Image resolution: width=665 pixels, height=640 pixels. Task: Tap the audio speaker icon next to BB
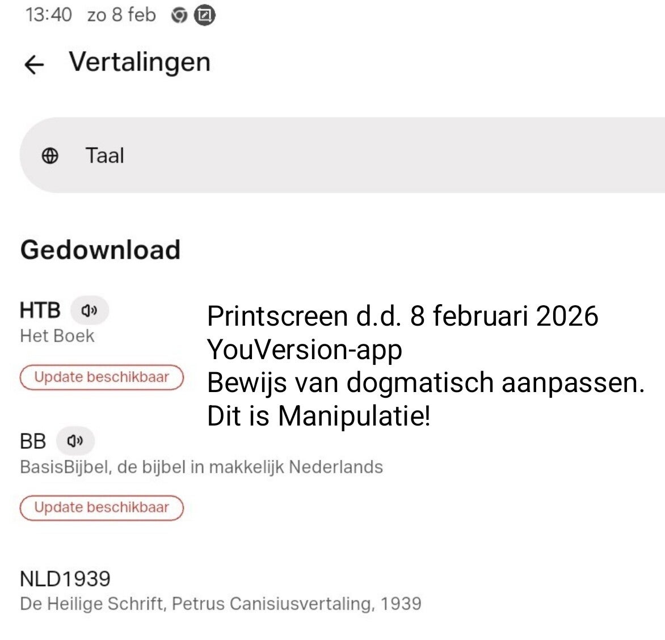75,441
